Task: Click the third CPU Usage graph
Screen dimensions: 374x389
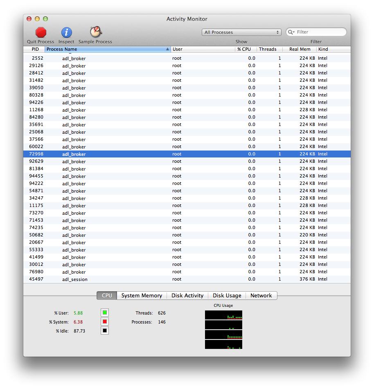Action: (x=223, y=335)
